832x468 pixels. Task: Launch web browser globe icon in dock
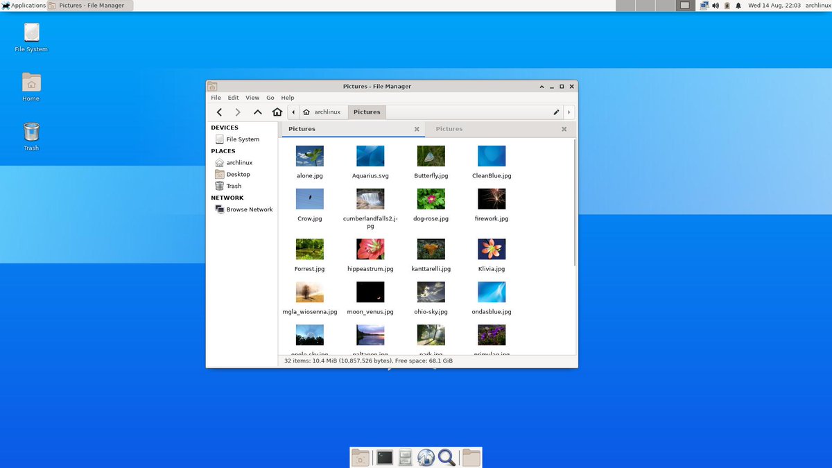pos(426,457)
